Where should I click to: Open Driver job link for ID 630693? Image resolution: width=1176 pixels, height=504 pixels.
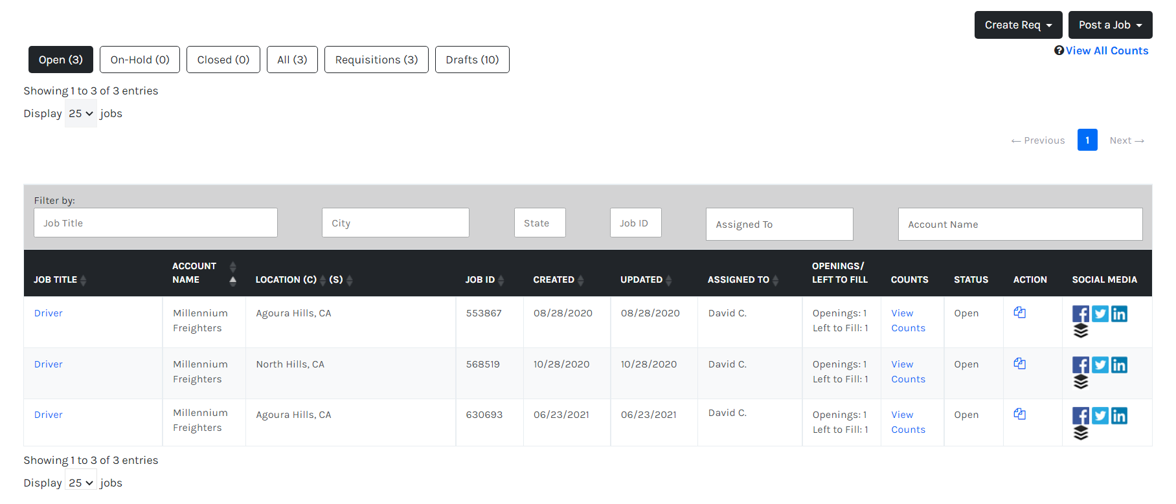(x=49, y=415)
